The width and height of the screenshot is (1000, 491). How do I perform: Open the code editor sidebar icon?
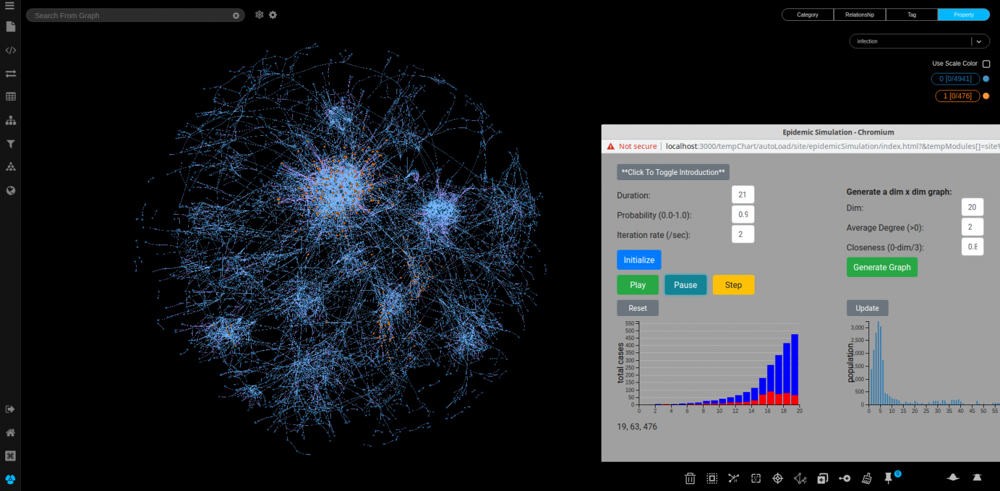10,50
